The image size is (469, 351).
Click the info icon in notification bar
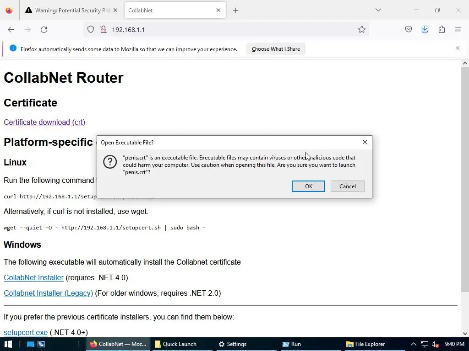(x=13, y=48)
